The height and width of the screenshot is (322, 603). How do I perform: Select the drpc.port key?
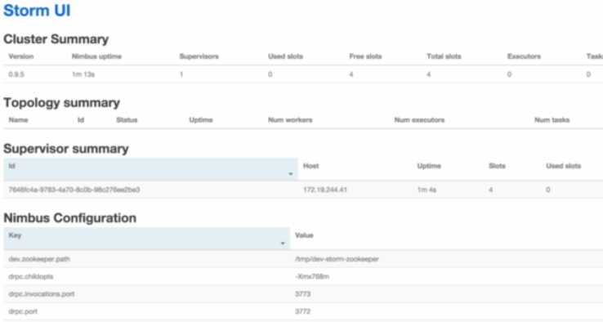pos(23,311)
